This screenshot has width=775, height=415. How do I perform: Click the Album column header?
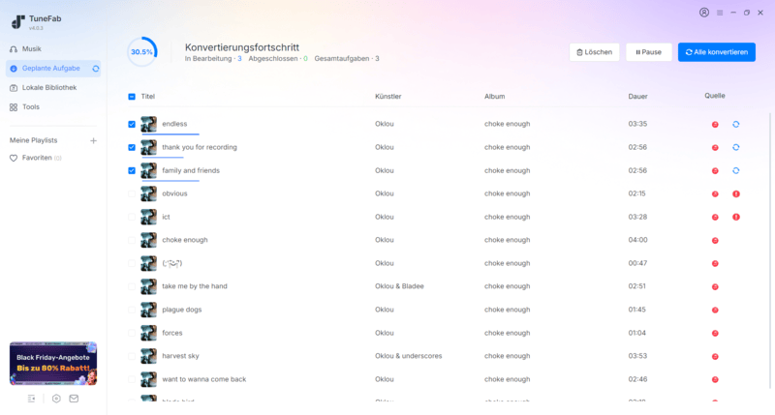(x=495, y=97)
